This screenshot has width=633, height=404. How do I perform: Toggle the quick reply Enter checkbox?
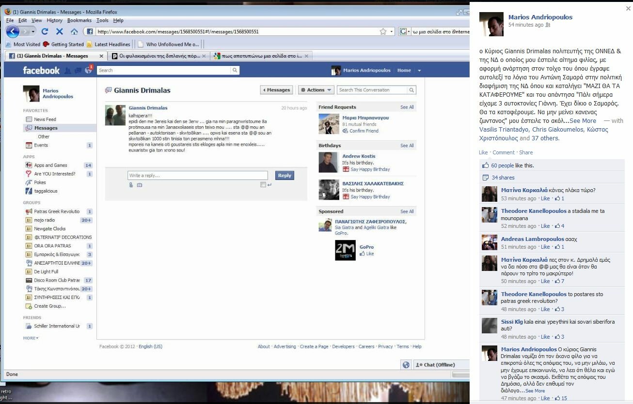pos(263,185)
